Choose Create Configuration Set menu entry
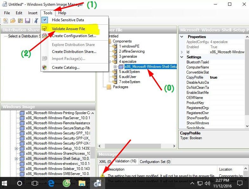249x189 pixels. click(x=74, y=36)
